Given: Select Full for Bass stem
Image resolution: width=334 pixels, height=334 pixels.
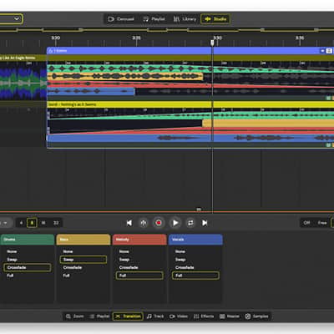Looking at the screenshot, I should point(66,276).
